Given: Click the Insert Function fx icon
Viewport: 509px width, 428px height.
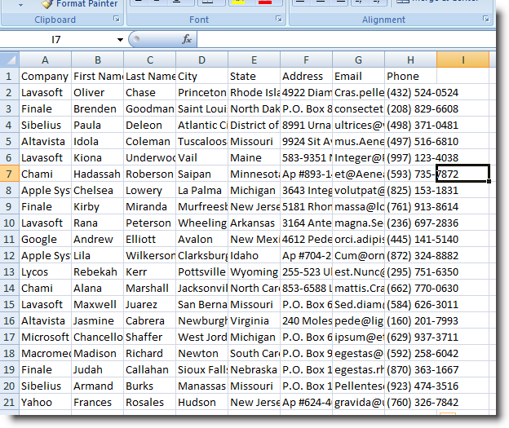Looking at the screenshot, I should tap(187, 40).
